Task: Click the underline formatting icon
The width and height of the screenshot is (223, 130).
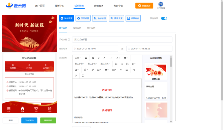Action: tap(98, 58)
